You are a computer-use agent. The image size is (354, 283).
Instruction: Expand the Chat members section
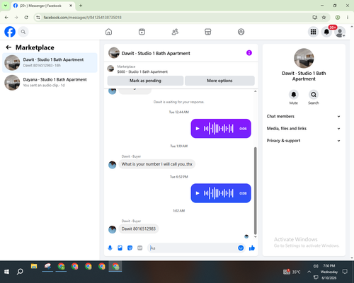pyautogui.click(x=304, y=116)
